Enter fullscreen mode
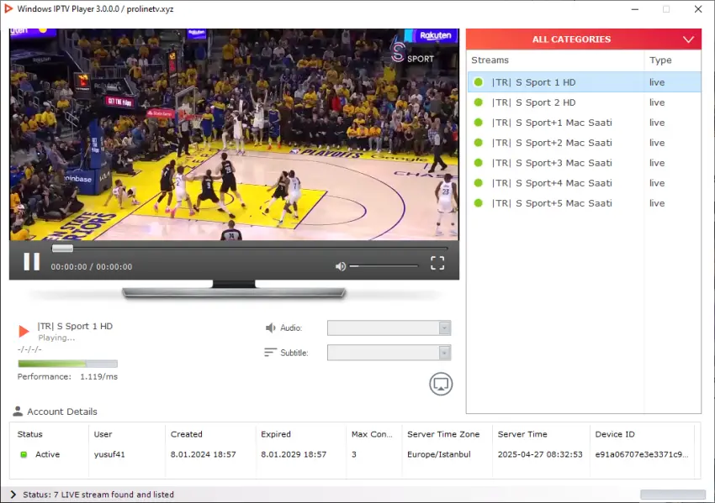Image resolution: width=715 pixels, height=503 pixels. click(437, 263)
